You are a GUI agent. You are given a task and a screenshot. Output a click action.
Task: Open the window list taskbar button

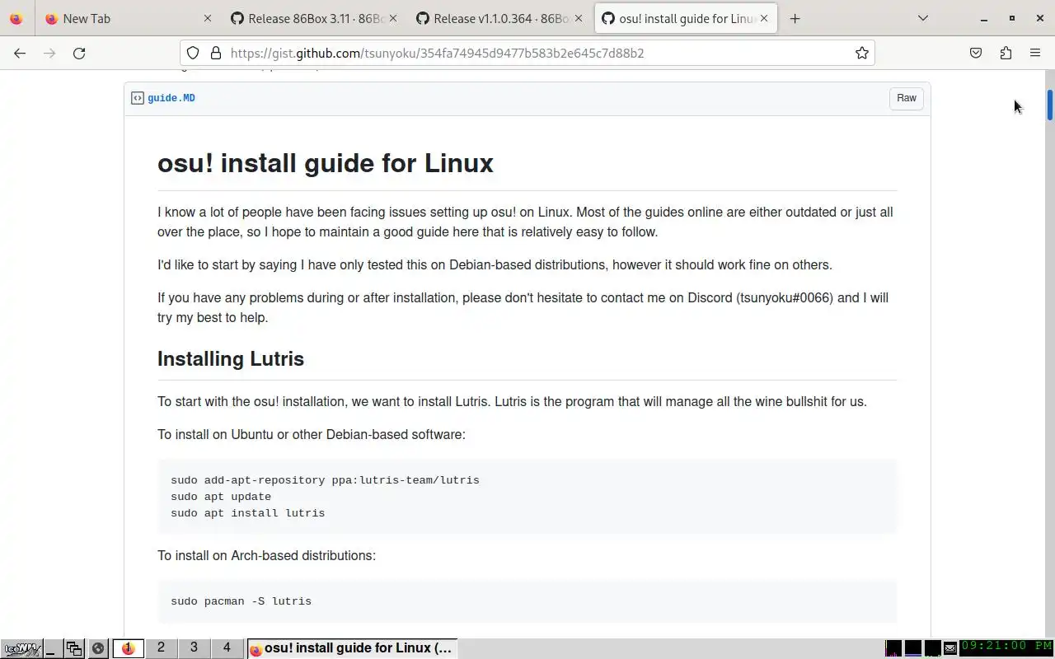(x=74, y=648)
